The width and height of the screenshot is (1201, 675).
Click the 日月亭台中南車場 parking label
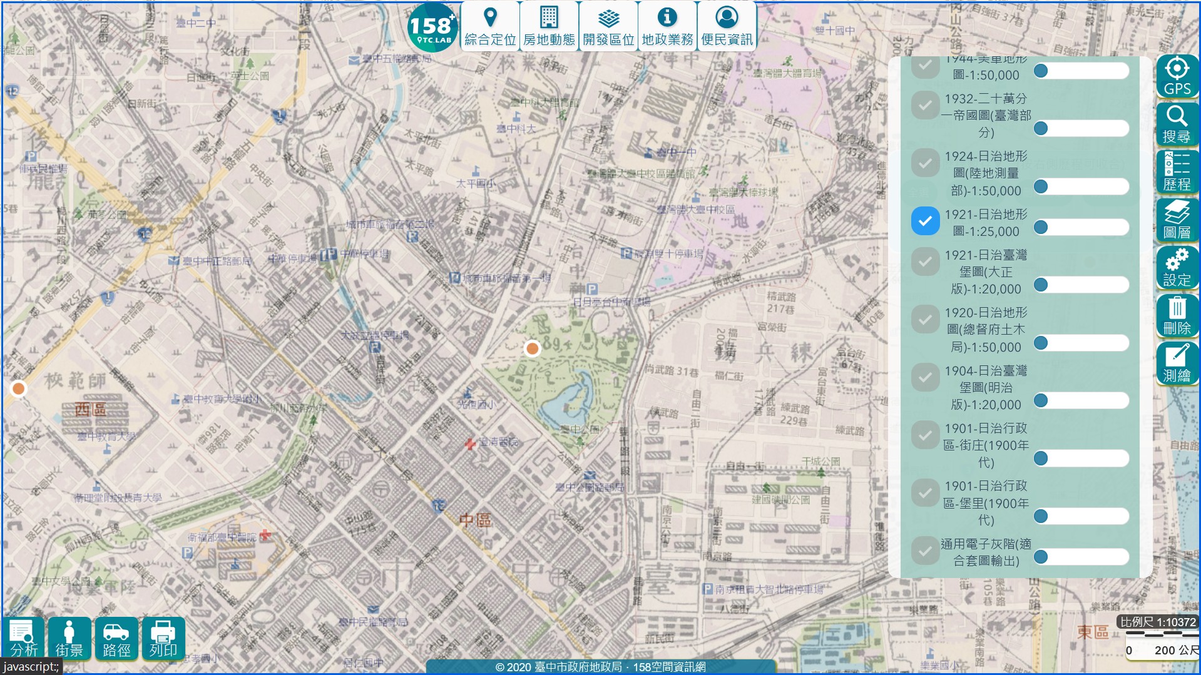[611, 302]
